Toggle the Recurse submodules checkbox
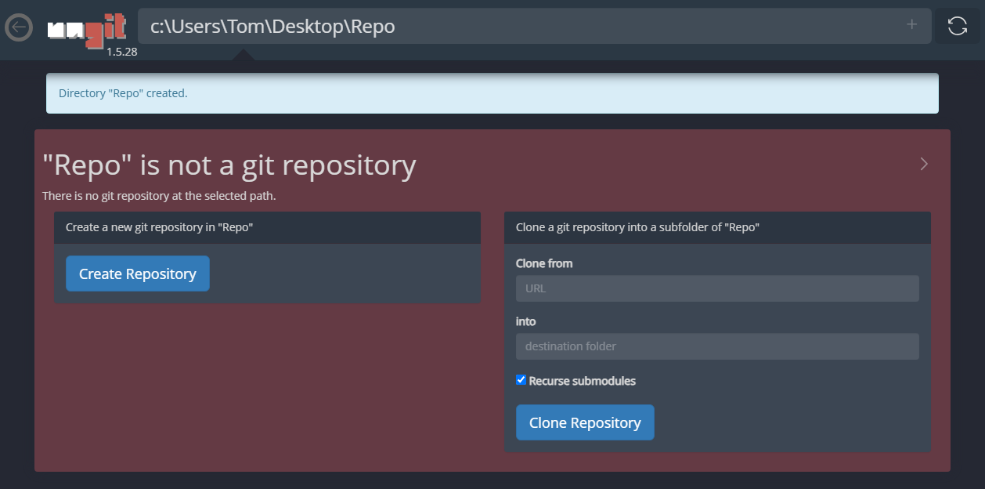The width and height of the screenshot is (985, 489). pyautogui.click(x=521, y=380)
